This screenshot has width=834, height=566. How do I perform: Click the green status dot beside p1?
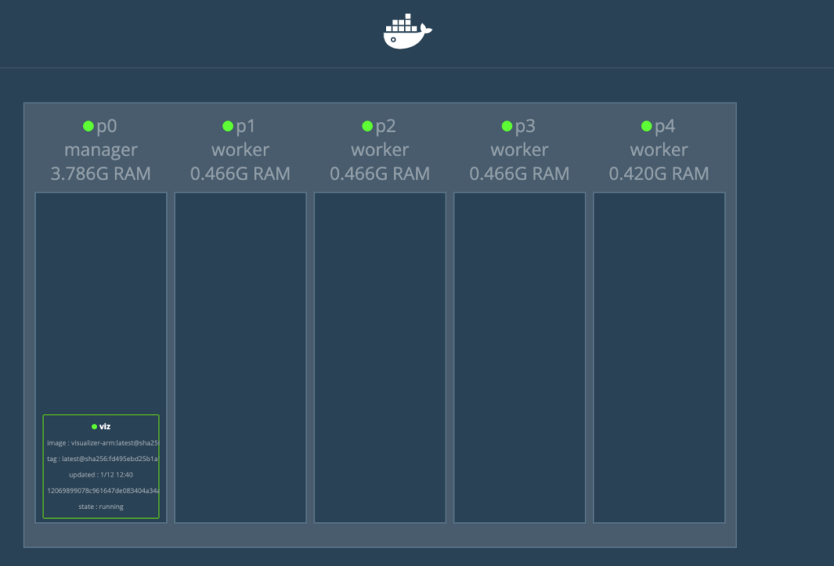tap(228, 126)
